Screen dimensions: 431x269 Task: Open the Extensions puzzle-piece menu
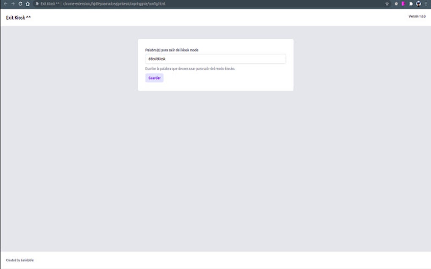(x=411, y=3)
